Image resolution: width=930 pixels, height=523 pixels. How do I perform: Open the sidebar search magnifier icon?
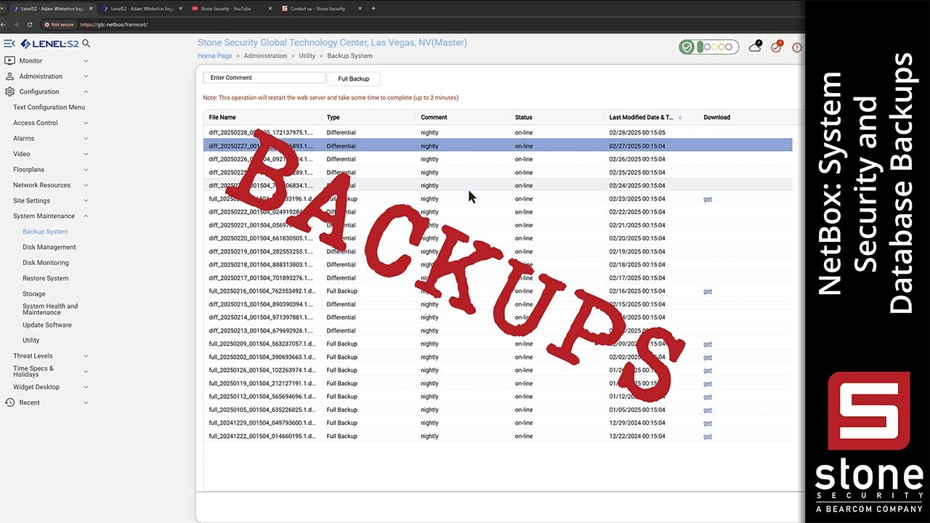pyautogui.click(x=86, y=44)
